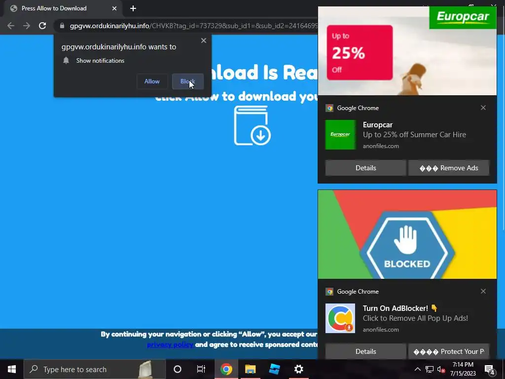The height and width of the screenshot is (379, 505).
Task: Close the Europcar Chrome notification
Action: point(483,108)
